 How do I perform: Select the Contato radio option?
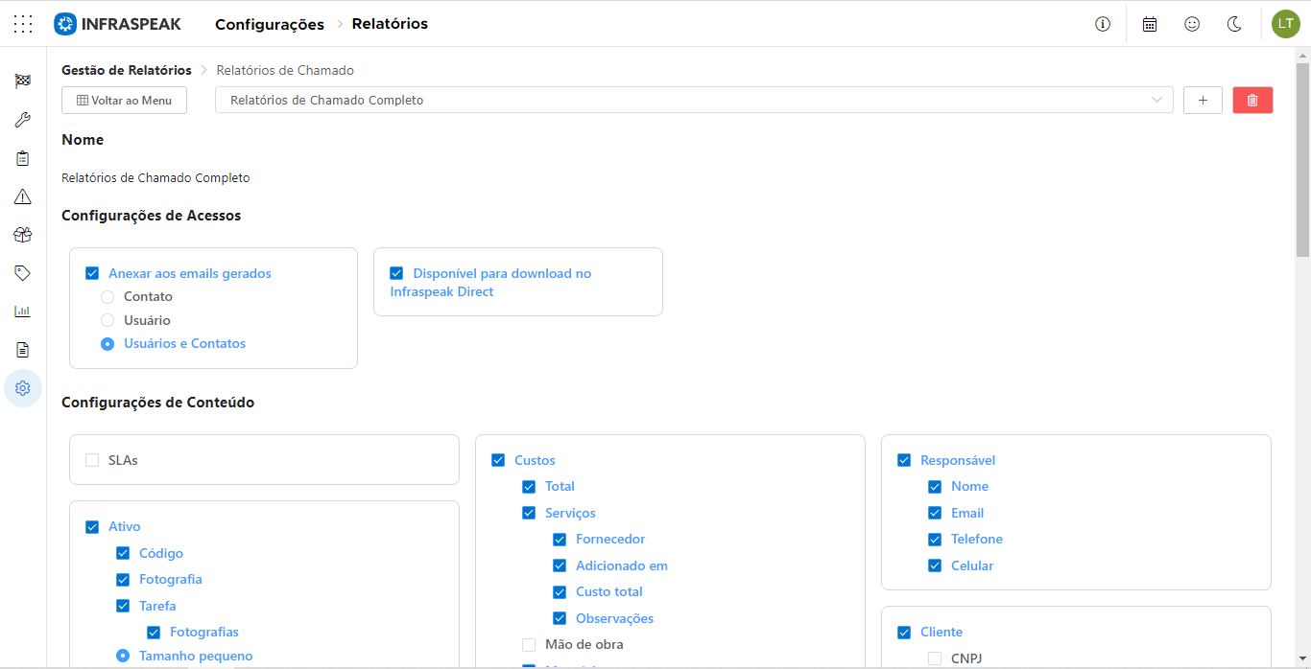[x=107, y=297]
